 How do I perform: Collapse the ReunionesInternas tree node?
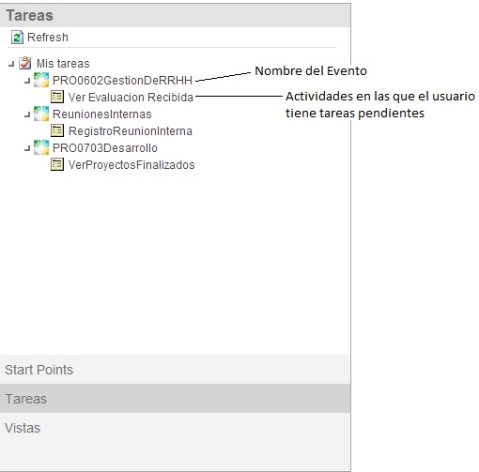tap(27, 115)
